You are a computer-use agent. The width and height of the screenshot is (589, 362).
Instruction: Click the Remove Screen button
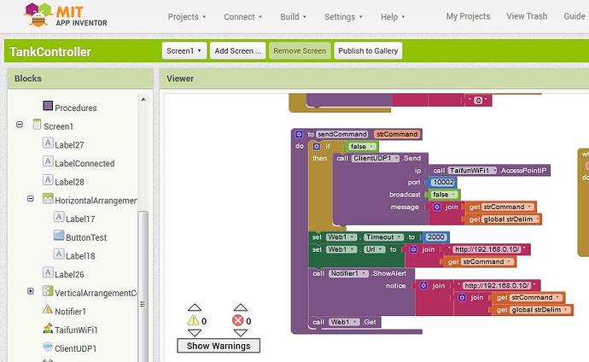300,50
